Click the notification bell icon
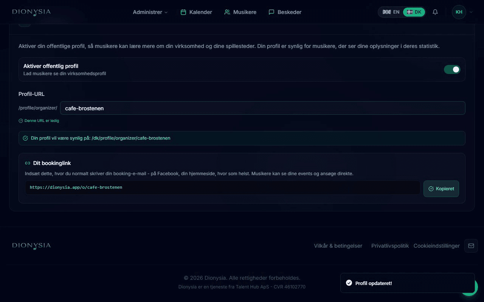 pyautogui.click(x=435, y=12)
